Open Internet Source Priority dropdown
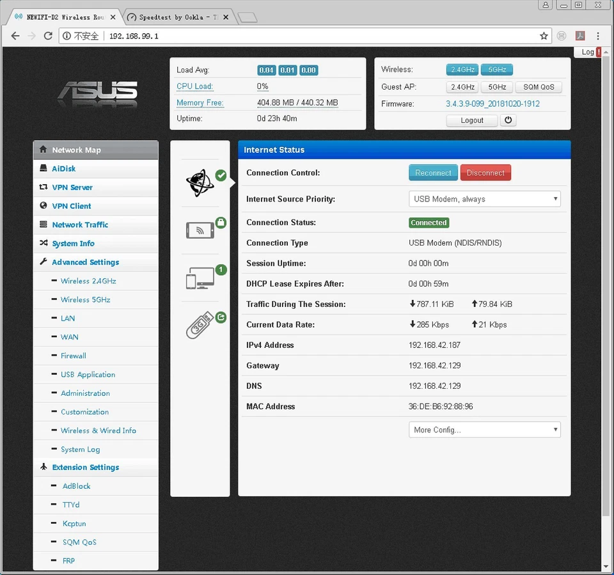This screenshot has height=575, width=614. point(484,199)
